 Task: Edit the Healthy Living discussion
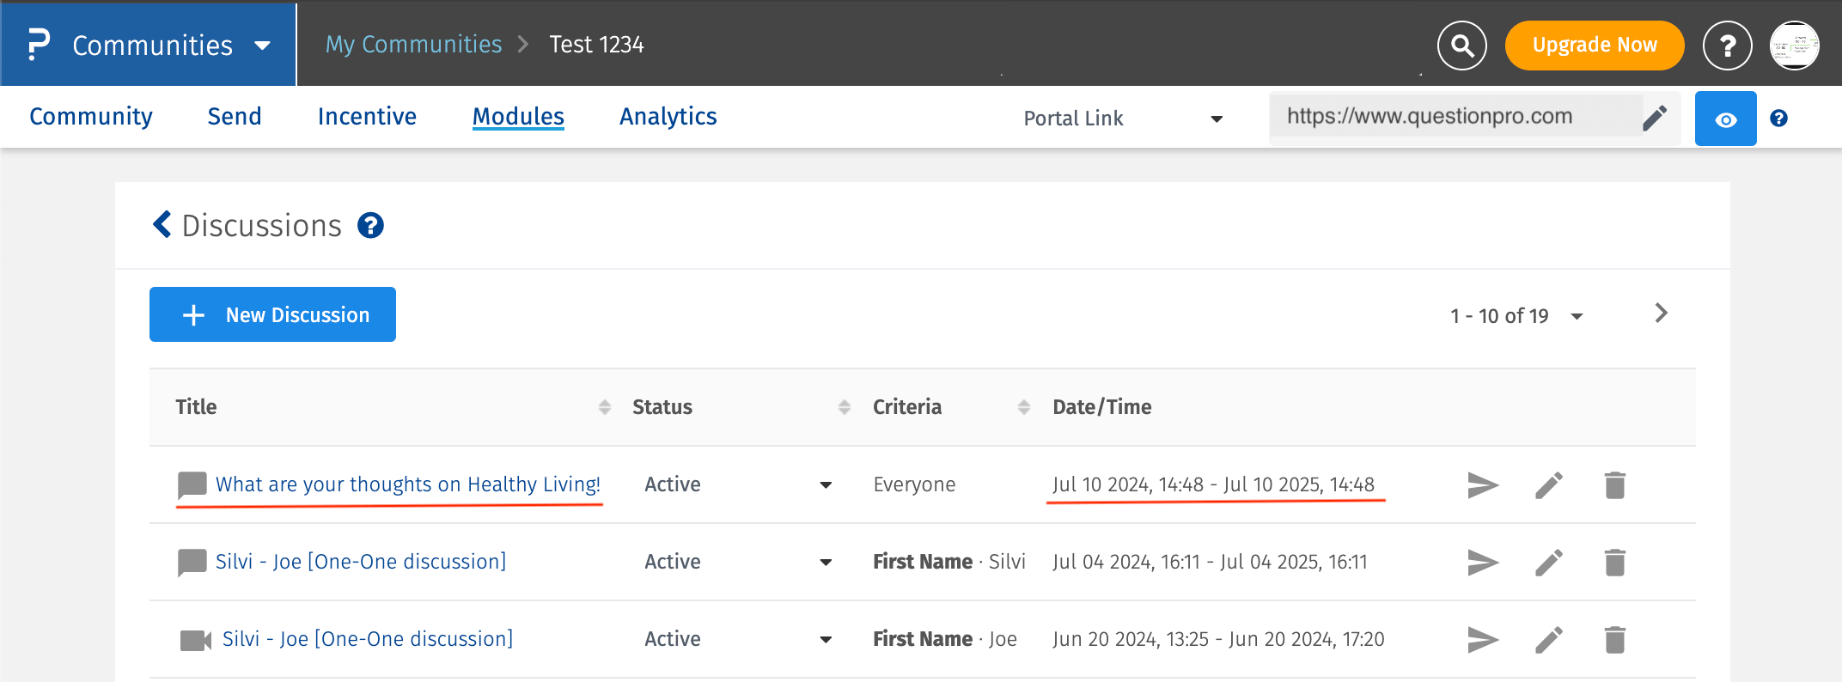[x=1548, y=485]
